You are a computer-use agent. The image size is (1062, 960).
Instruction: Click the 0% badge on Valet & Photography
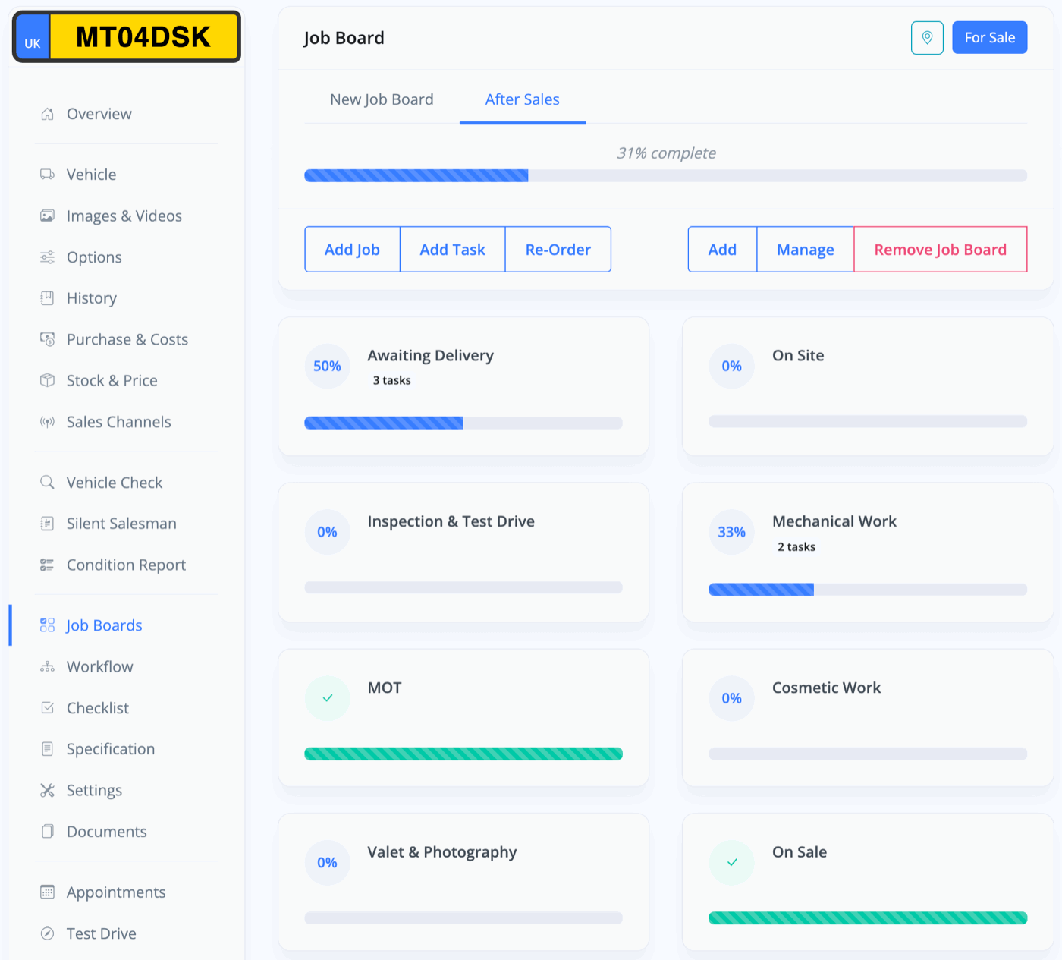tap(328, 863)
